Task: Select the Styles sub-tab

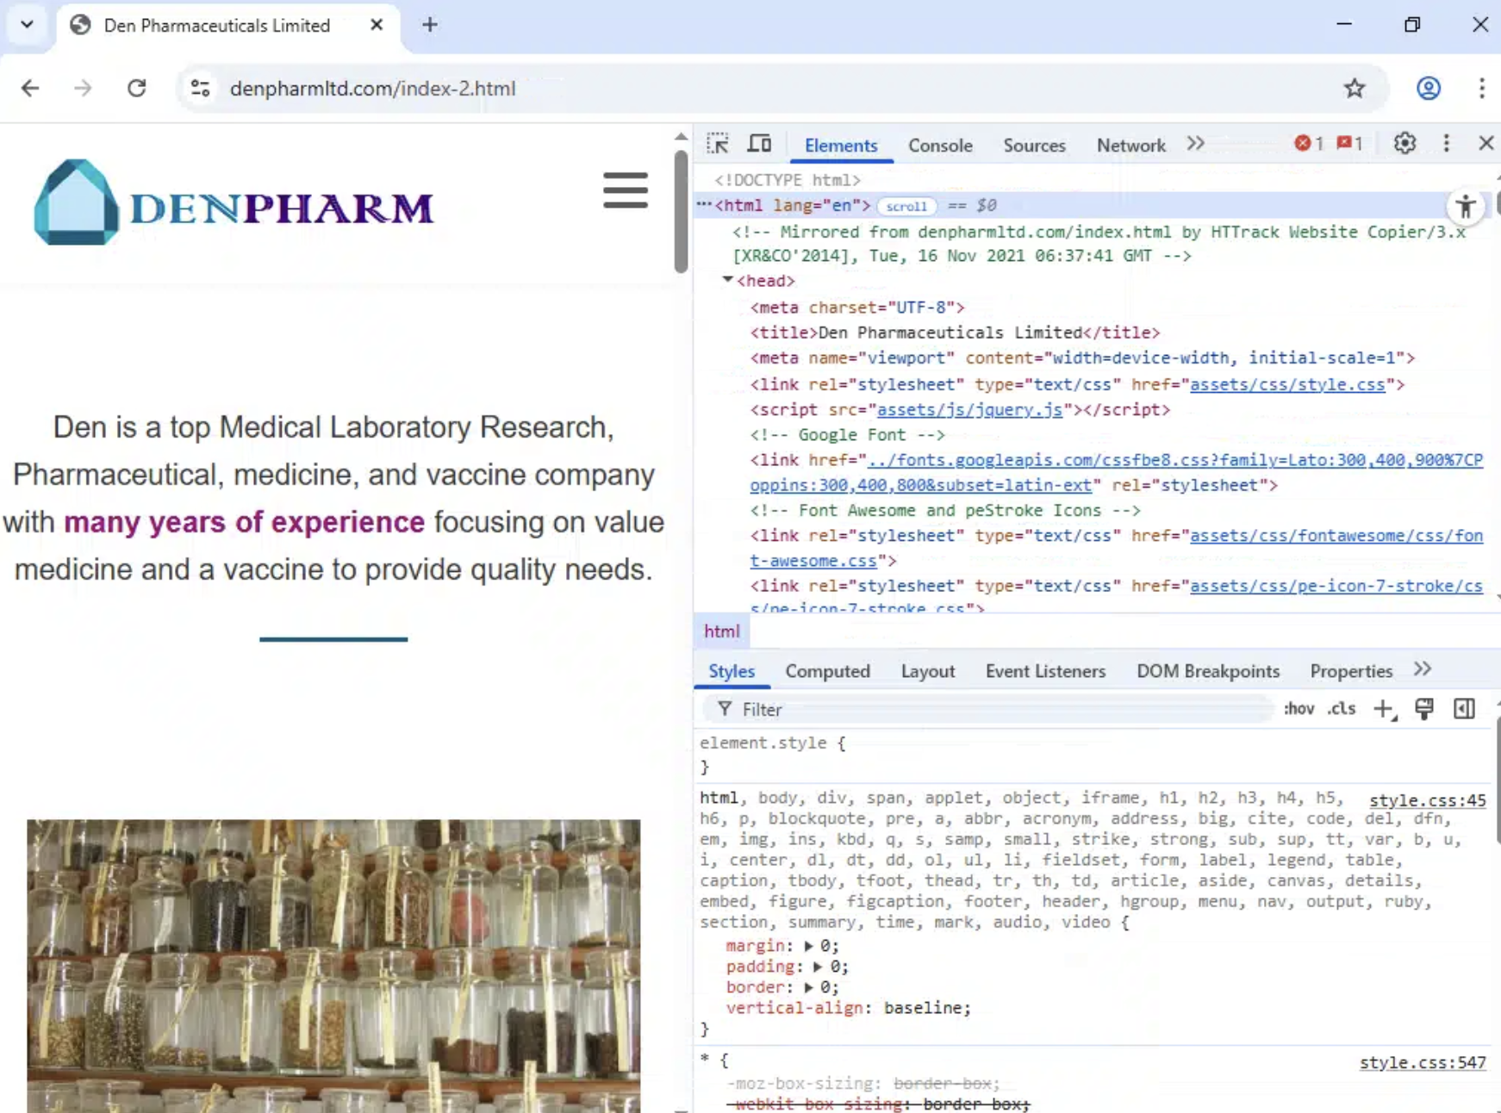Action: [732, 671]
